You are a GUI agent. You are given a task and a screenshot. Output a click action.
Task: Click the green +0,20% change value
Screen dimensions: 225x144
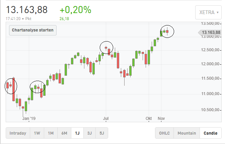click(x=75, y=10)
